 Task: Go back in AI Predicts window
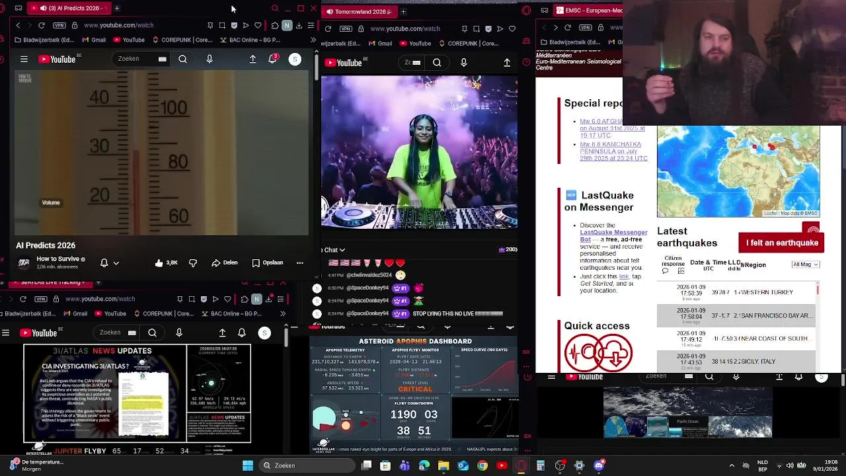pos(18,25)
